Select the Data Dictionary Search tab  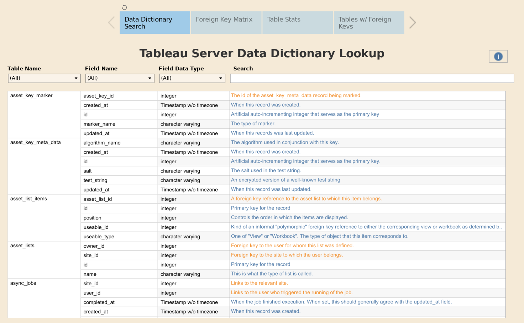pos(155,22)
